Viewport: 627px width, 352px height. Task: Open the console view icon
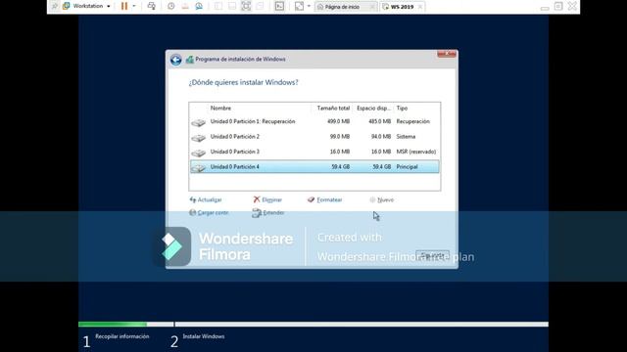(279, 6)
